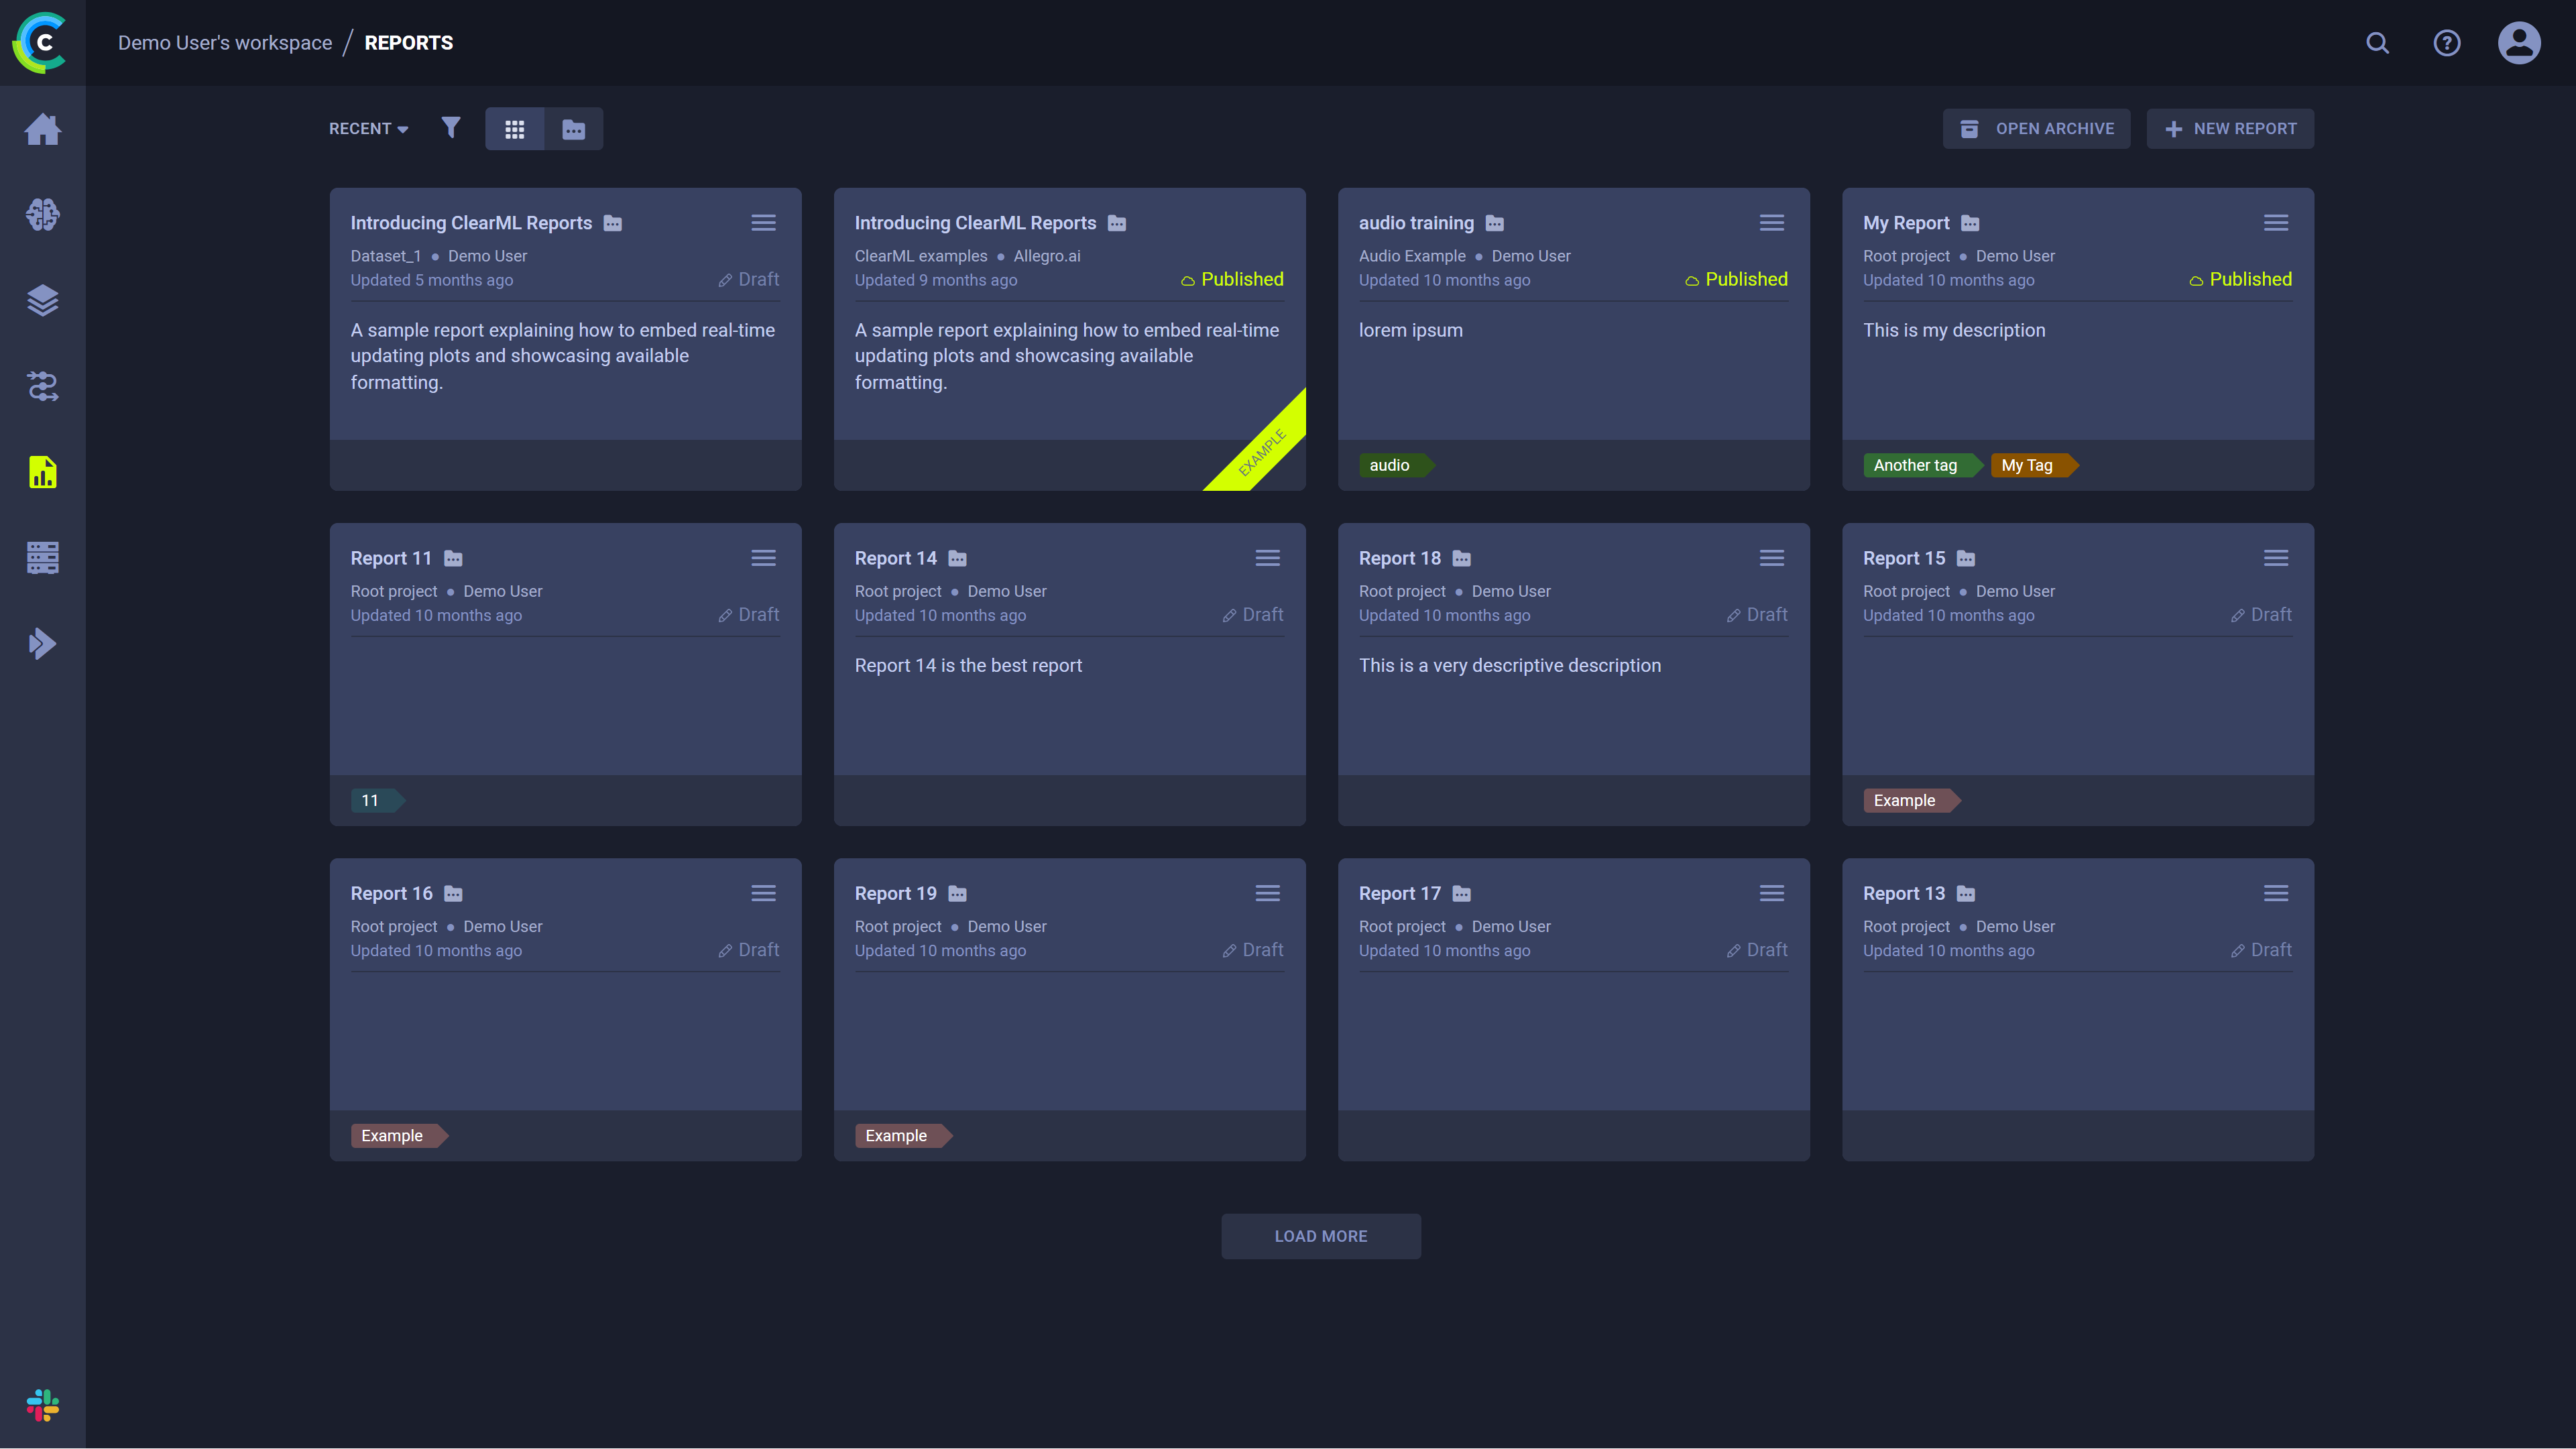The width and height of the screenshot is (2576, 1449).
Task: Toggle grid view layout button
Action: pos(515,127)
